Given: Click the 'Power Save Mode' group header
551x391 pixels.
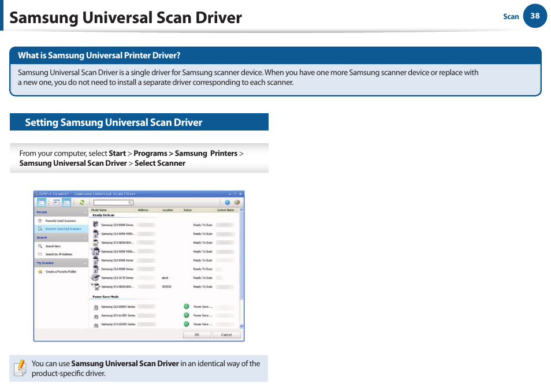Looking at the screenshot, I should tap(106, 297).
